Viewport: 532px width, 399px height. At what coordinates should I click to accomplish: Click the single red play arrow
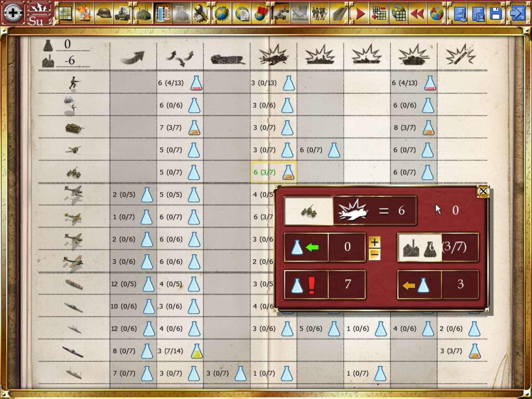360,13
